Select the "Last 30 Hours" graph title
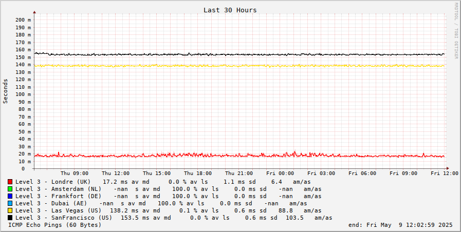 pos(230,10)
